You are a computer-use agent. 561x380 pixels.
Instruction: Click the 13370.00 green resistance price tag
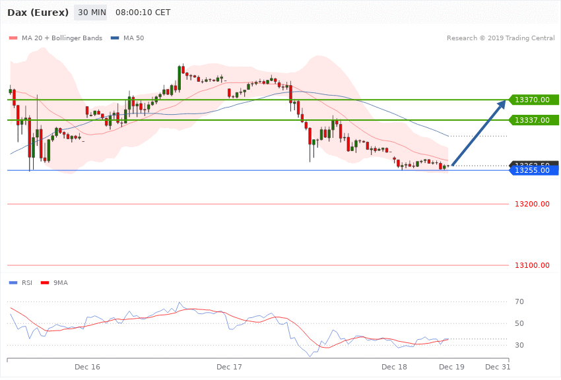pos(533,100)
